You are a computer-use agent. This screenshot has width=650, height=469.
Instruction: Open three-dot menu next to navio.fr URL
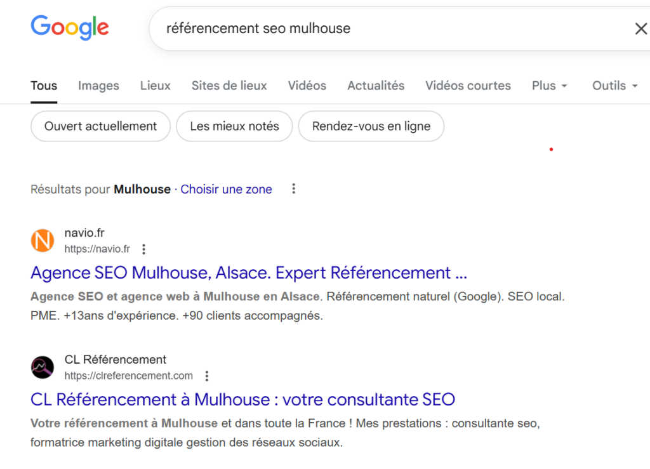144,249
